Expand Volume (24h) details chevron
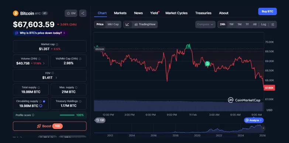 [x=44, y=63]
